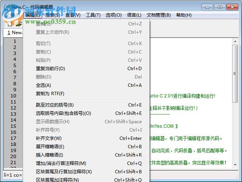
Task: Open the 文件(F) menu
Action: pyautogui.click(x=13, y=15)
